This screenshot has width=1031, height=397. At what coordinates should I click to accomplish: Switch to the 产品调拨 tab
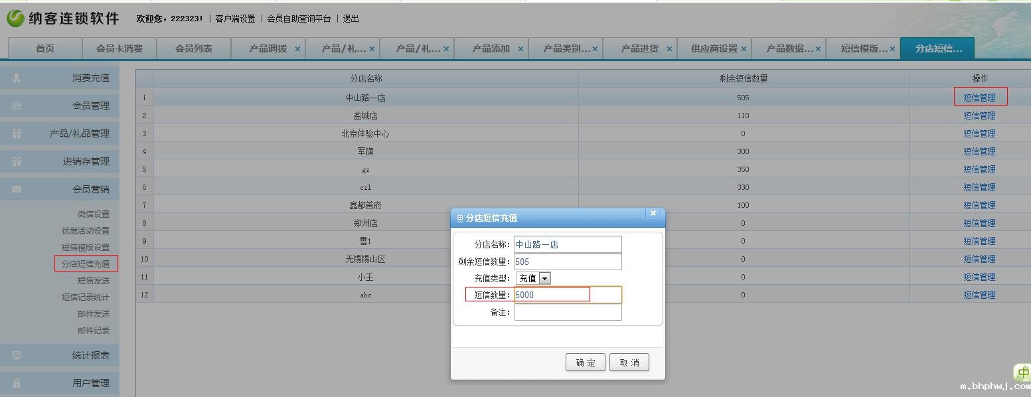tap(268, 48)
